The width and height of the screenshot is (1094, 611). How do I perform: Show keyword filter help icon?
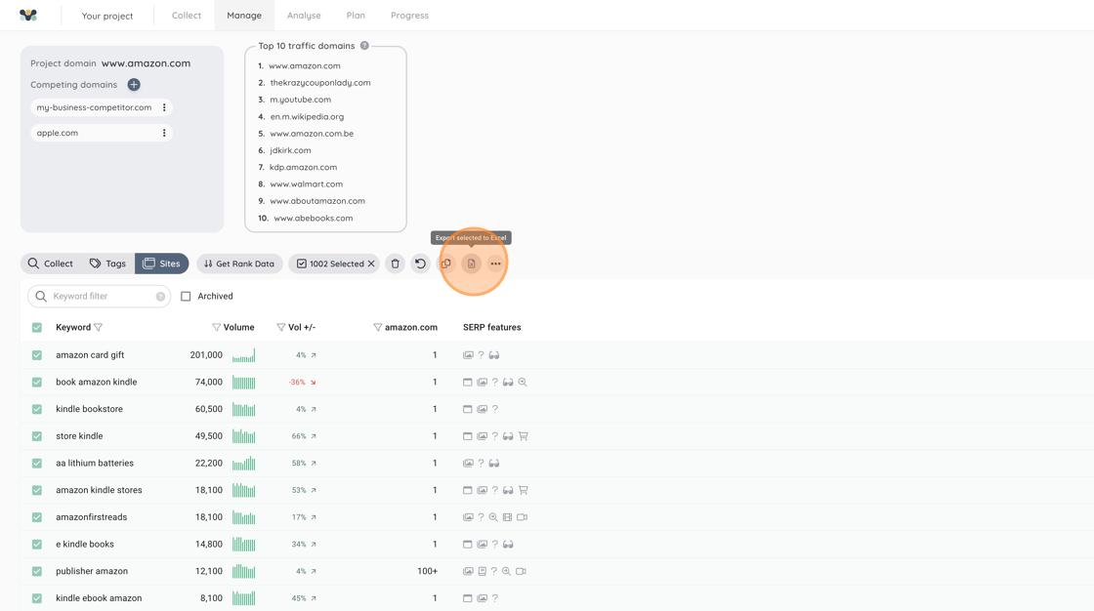[x=160, y=297]
